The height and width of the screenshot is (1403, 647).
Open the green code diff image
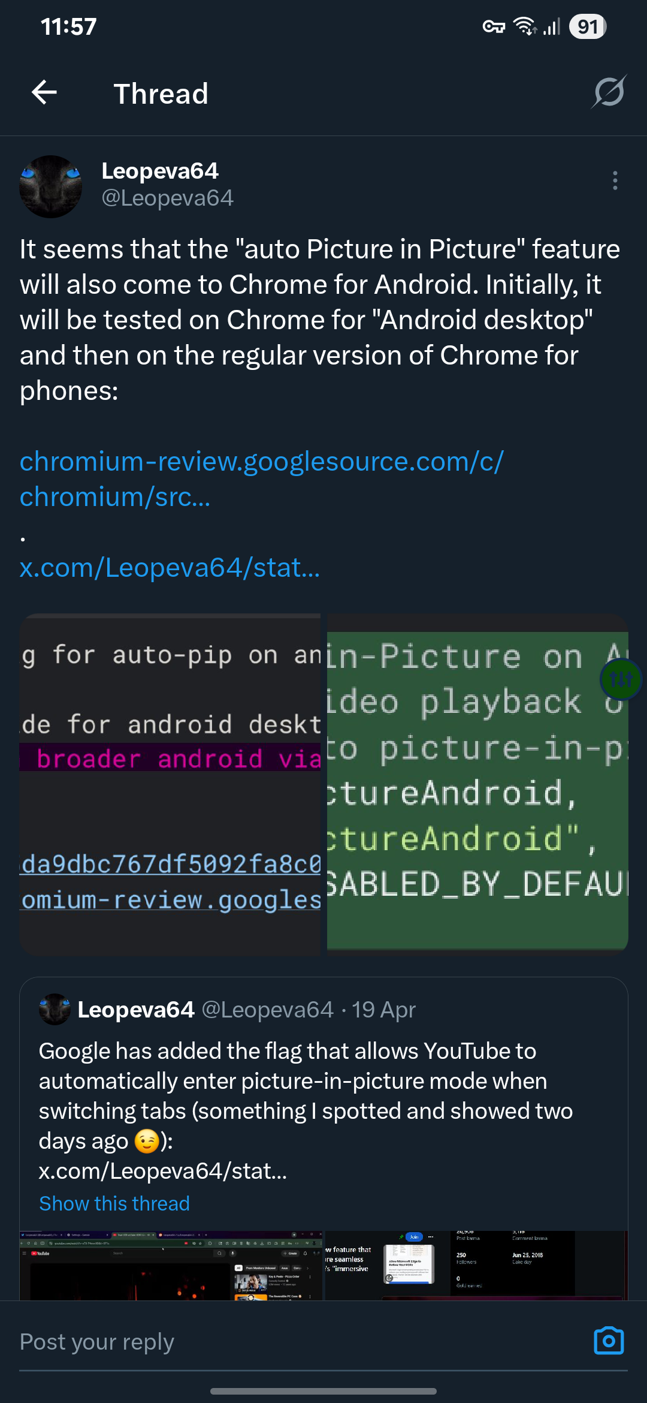[477, 784]
